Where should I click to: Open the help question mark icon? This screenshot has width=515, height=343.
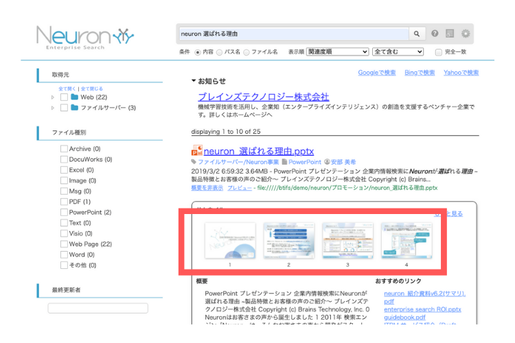435,33
